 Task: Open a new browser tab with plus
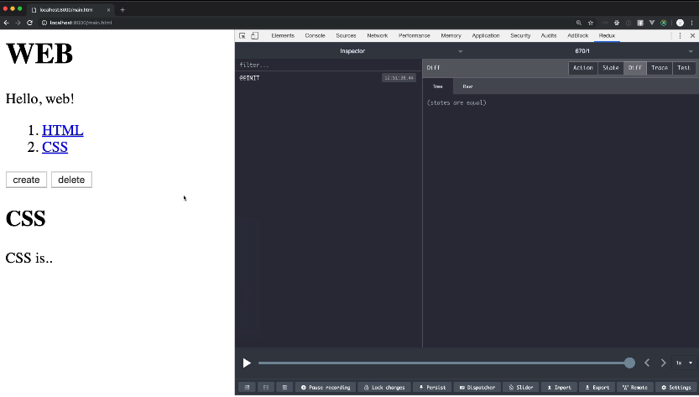tap(123, 10)
